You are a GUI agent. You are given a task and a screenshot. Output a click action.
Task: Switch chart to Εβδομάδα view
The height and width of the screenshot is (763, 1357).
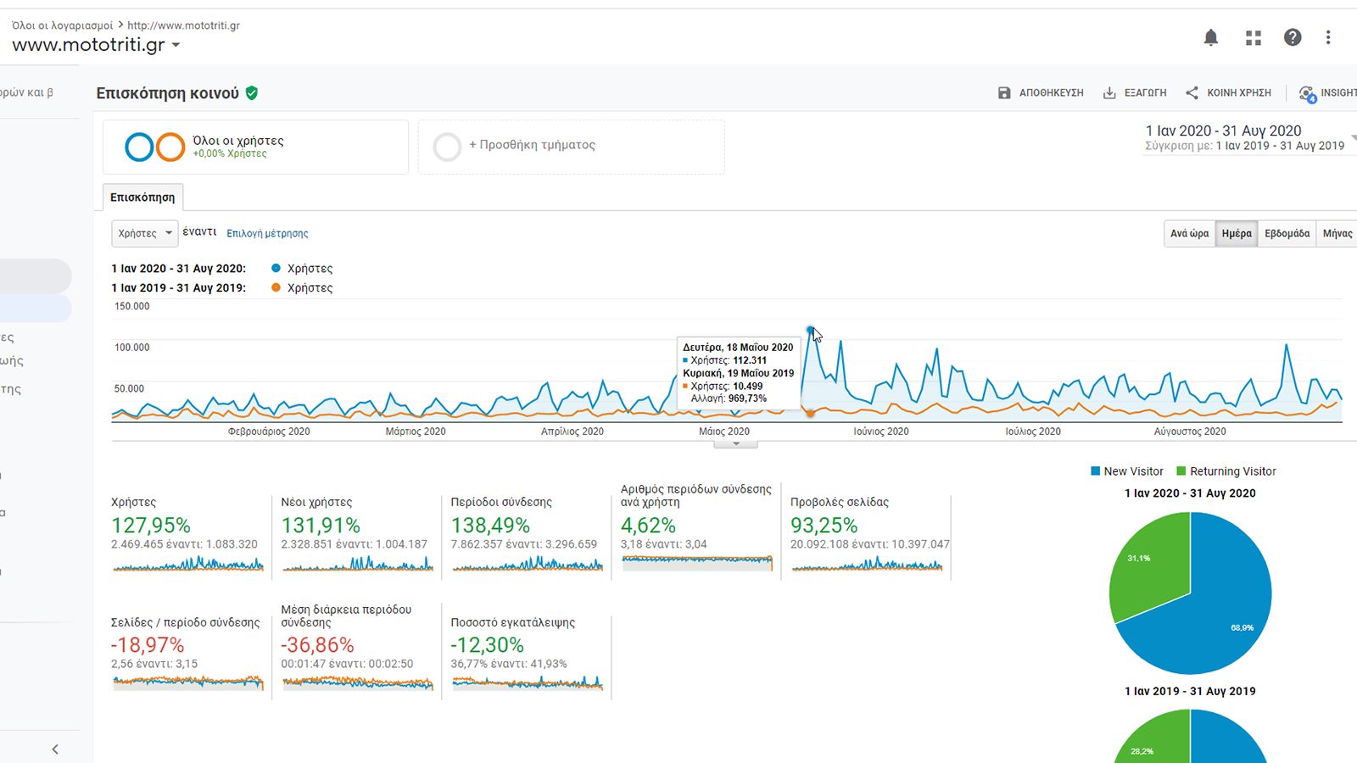coord(1287,233)
